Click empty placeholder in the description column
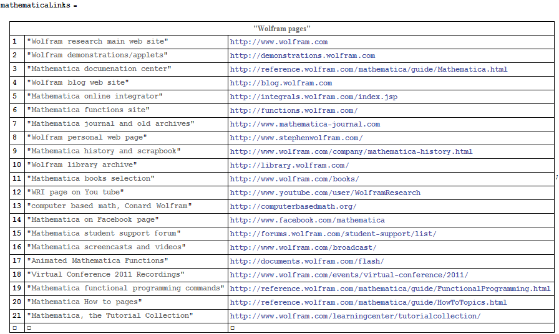This screenshot has width=559, height=334. pos(29,328)
